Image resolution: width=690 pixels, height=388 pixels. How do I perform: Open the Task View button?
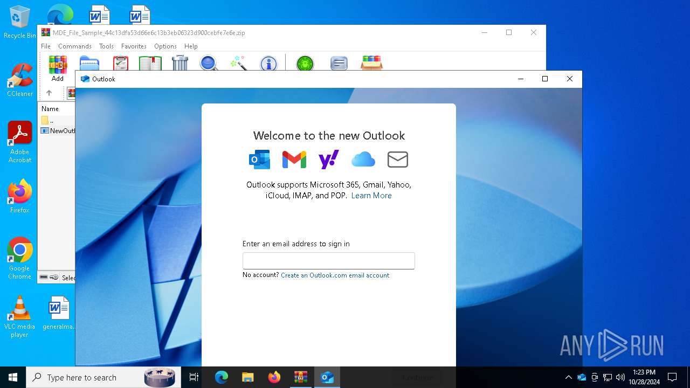click(194, 377)
